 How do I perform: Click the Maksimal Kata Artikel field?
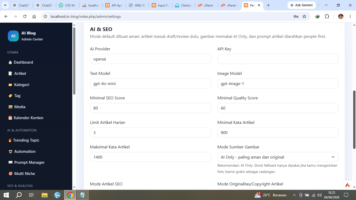tap(150, 157)
